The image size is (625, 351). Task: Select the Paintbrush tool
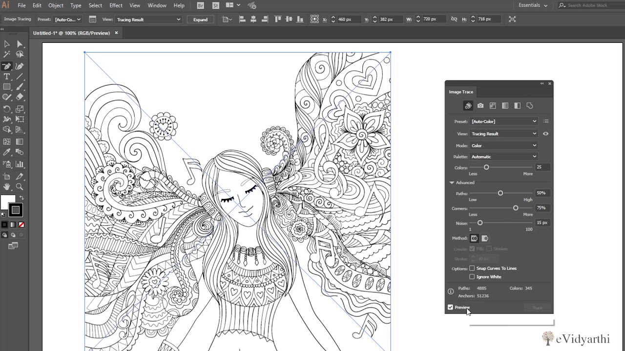point(20,87)
